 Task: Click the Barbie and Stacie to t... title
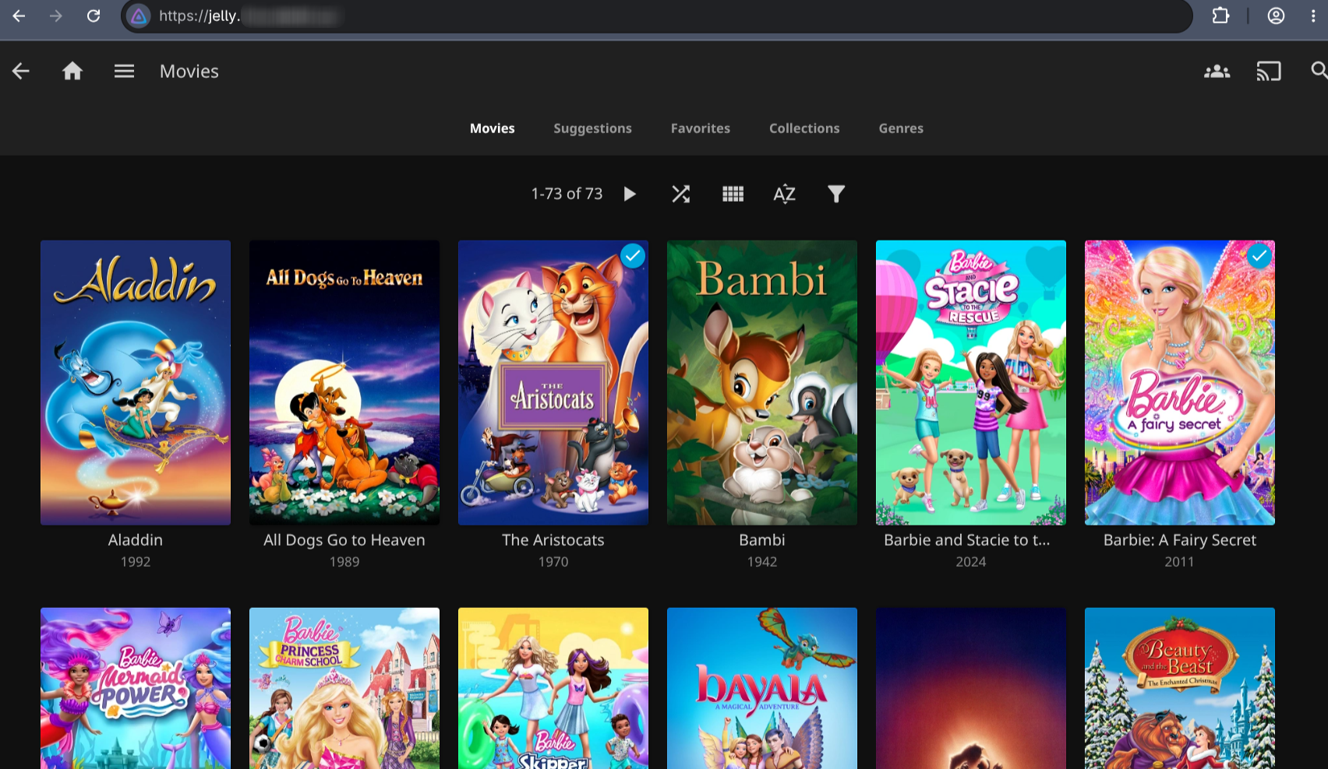[x=967, y=540]
